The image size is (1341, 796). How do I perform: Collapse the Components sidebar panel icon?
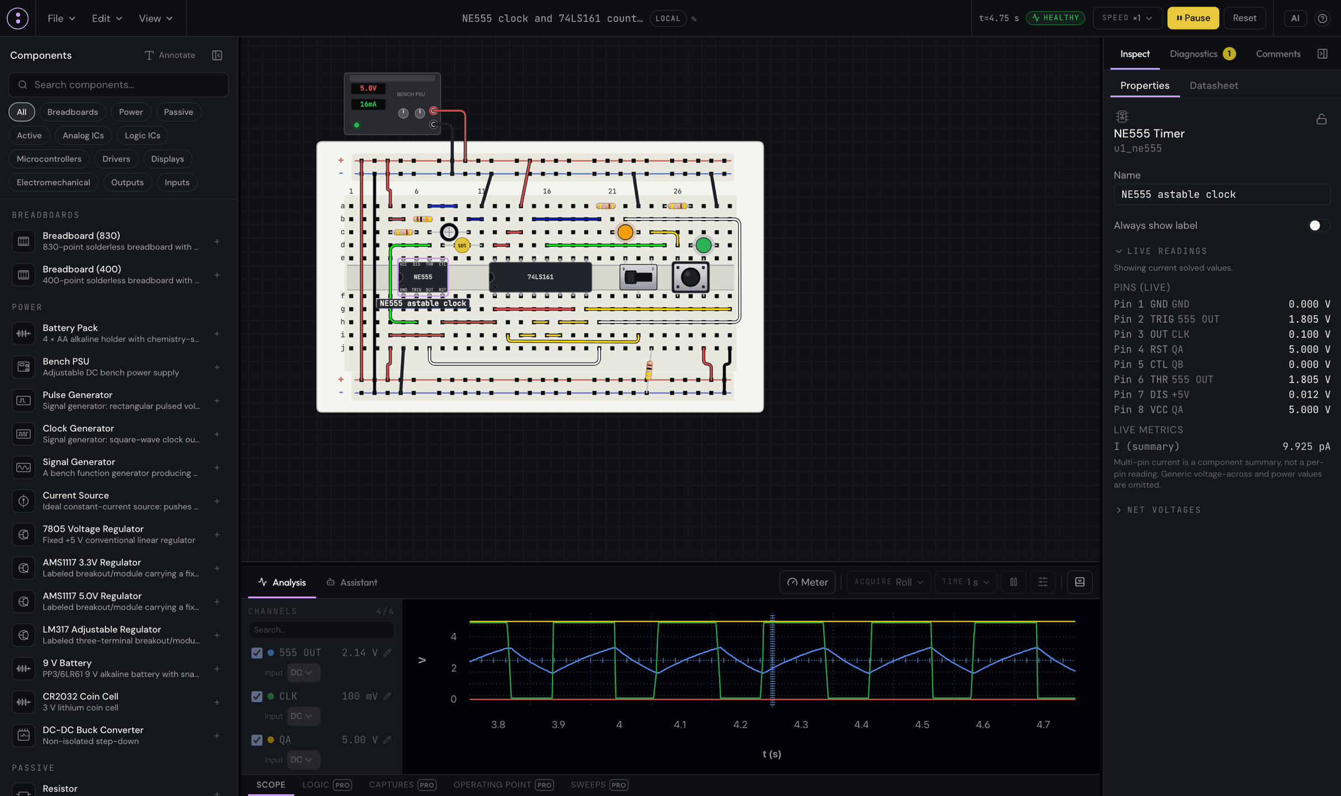pos(217,55)
